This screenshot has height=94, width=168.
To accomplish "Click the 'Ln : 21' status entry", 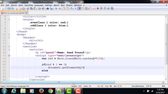I will tap(100, 86).
